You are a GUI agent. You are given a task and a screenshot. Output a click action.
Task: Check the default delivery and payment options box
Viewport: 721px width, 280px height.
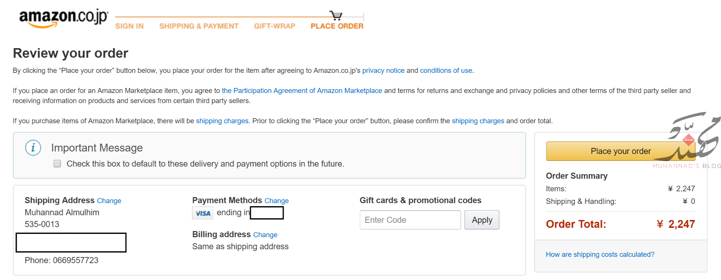[57, 164]
